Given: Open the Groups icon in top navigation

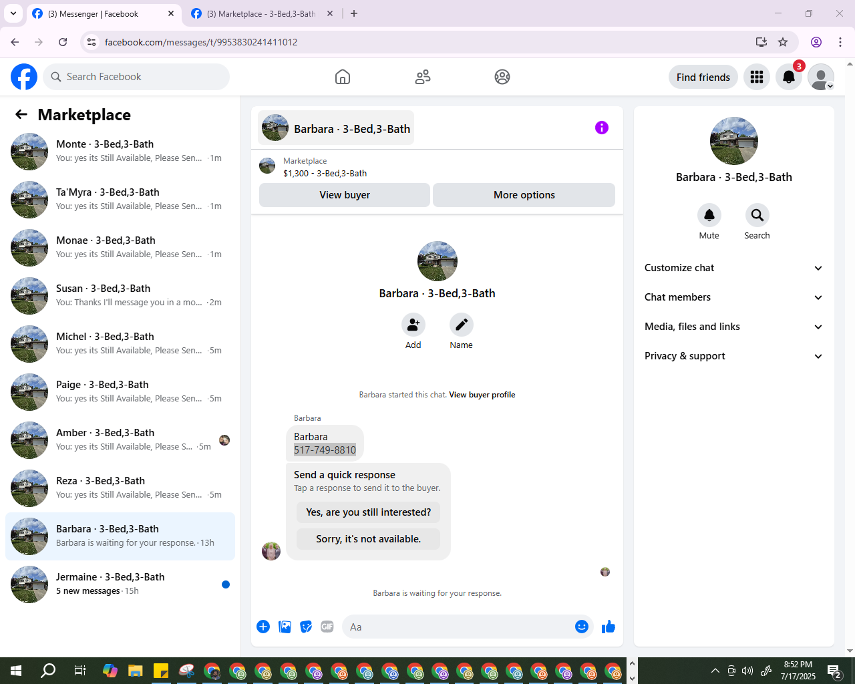Looking at the screenshot, I should click(502, 77).
